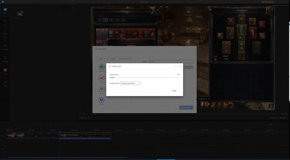Click the timeline horizontal scrollbar
This screenshot has width=290, height=160.
coord(68,158)
